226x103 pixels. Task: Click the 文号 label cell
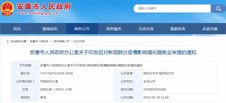(25, 89)
